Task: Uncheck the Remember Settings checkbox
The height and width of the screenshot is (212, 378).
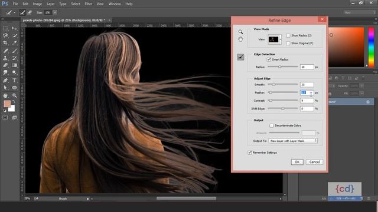Action: 250,153
